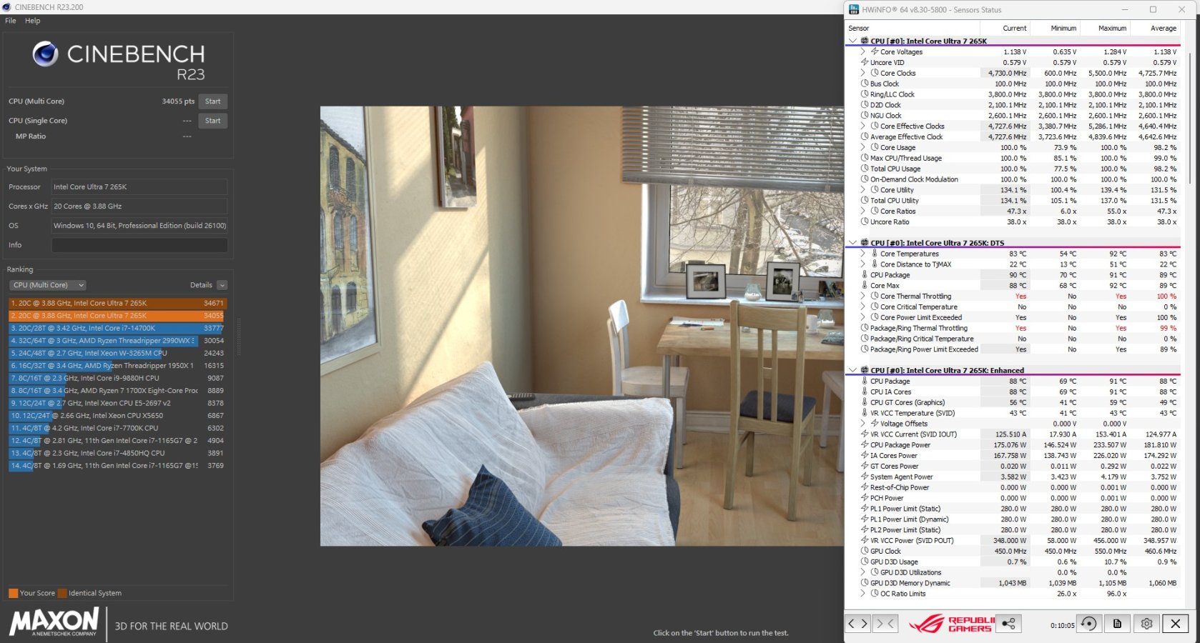This screenshot has height=643, width=1200.
Task: Open HWiNFO sensor settings gear
Action: click(1146, 624)
